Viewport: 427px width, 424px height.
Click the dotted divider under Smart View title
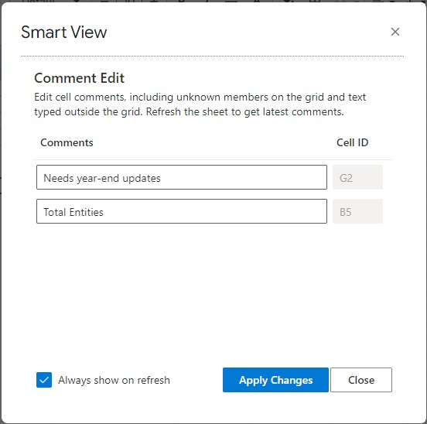[212, 56]
